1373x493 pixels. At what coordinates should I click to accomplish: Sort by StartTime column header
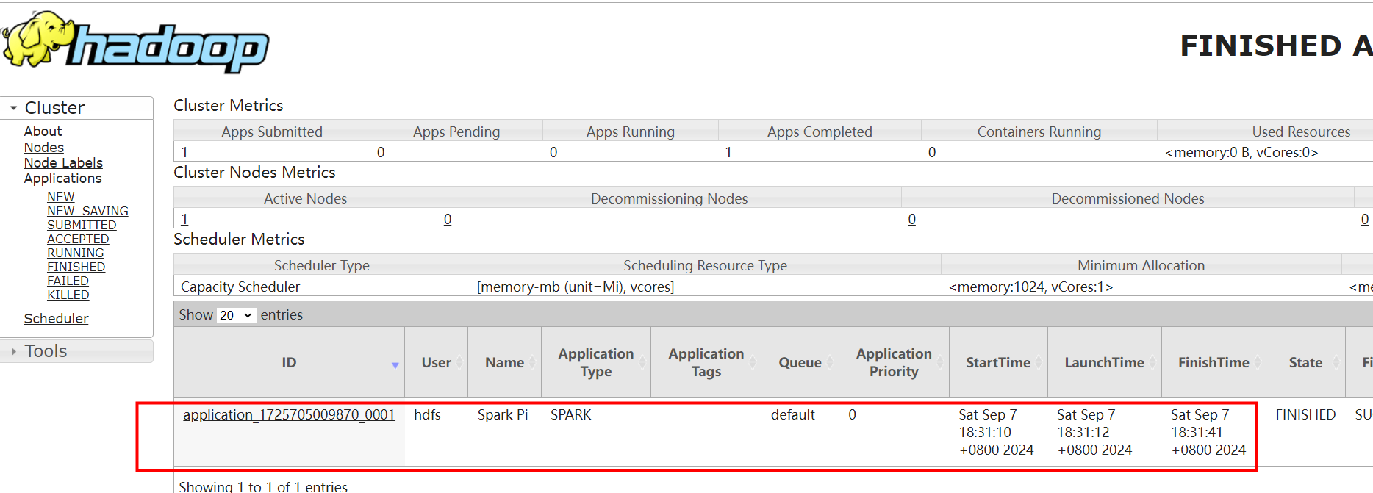[x=997, y=363]
